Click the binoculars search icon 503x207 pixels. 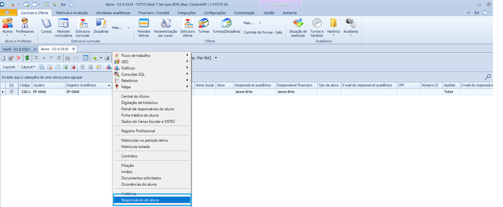pyautogui.click(x=67, y=58)
